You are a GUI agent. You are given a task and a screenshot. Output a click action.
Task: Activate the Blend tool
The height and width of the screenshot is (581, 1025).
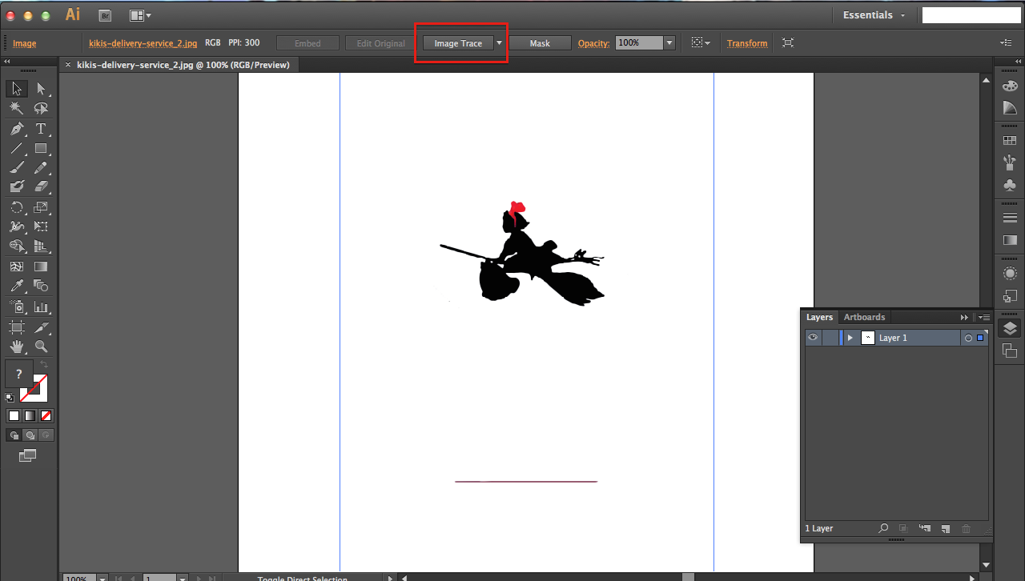pyautogui.click(x=41, y=286)
